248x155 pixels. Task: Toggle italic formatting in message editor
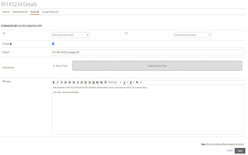coord(58,83)
